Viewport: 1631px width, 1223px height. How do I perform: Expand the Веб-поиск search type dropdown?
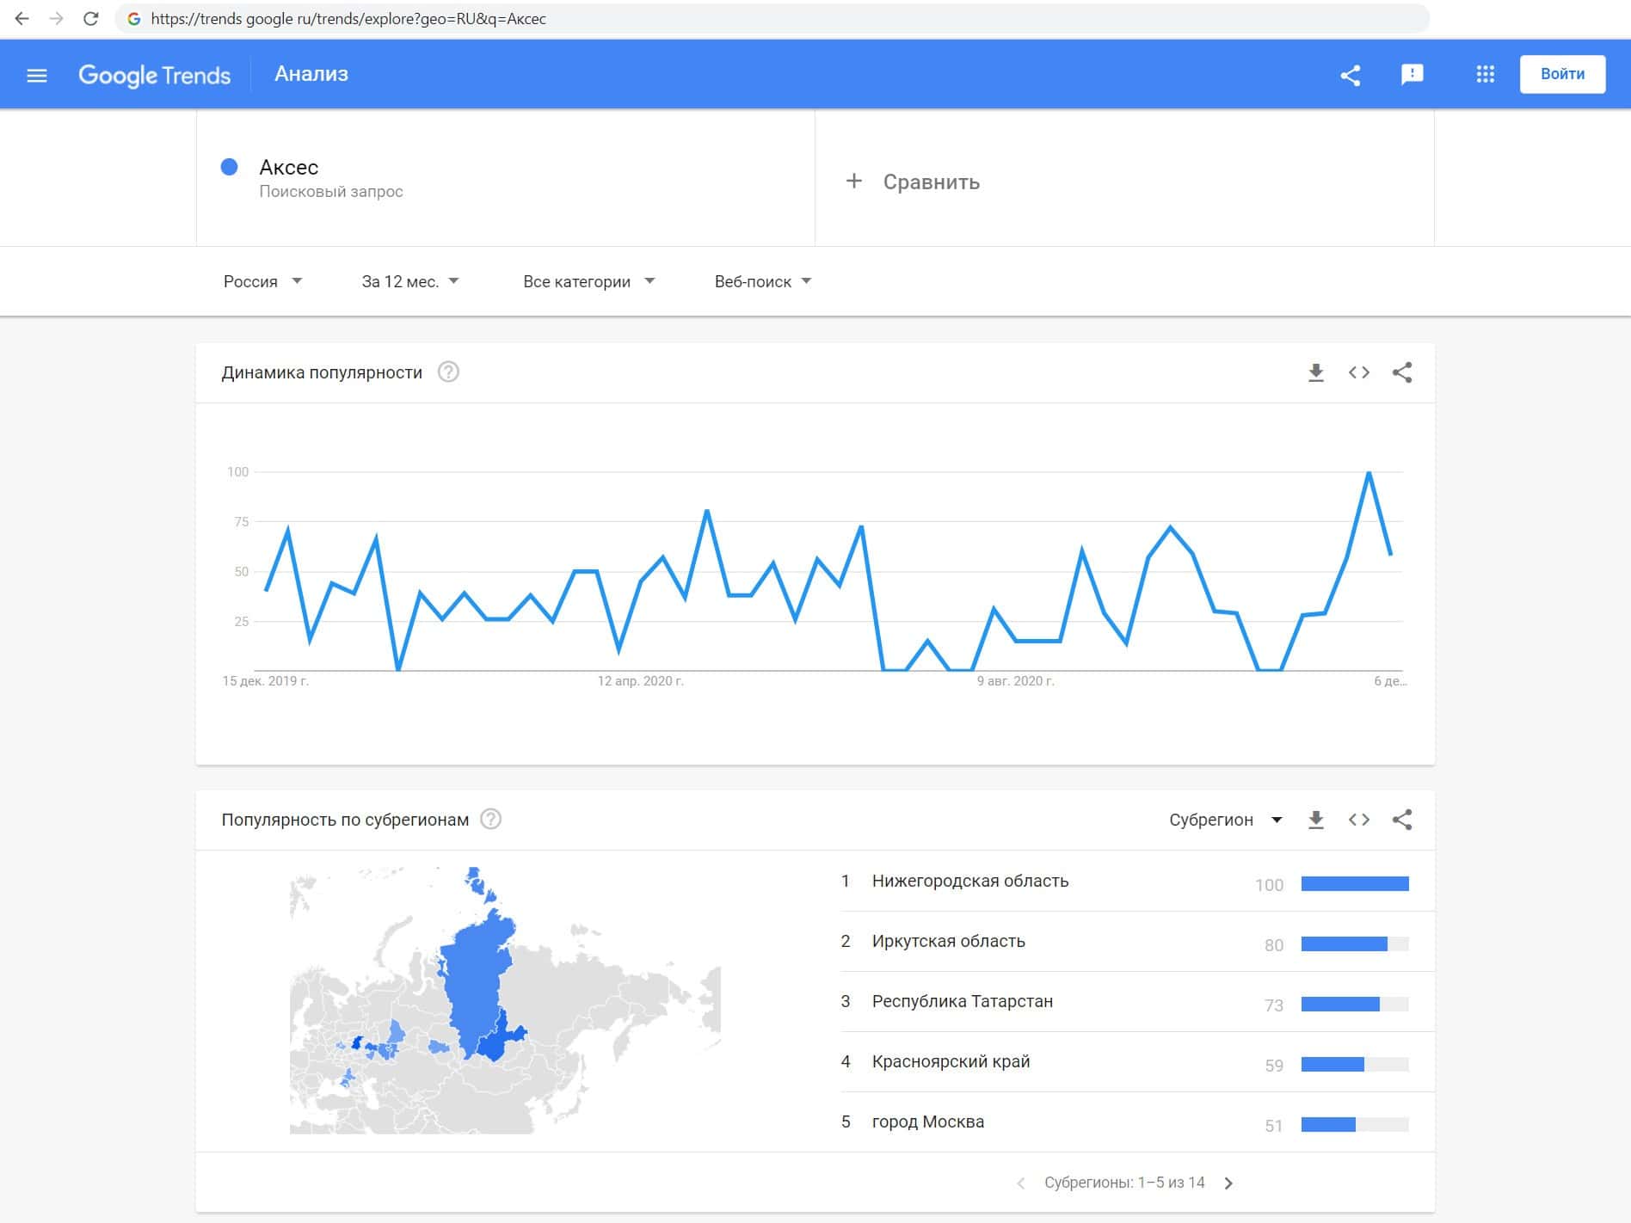click(762, 281)
